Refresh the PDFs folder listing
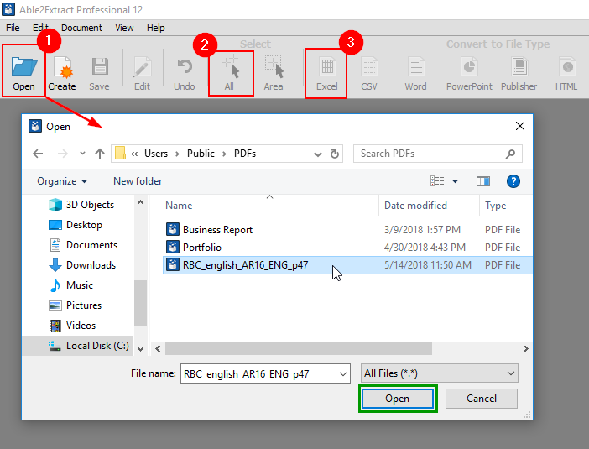 coord(334,154)
